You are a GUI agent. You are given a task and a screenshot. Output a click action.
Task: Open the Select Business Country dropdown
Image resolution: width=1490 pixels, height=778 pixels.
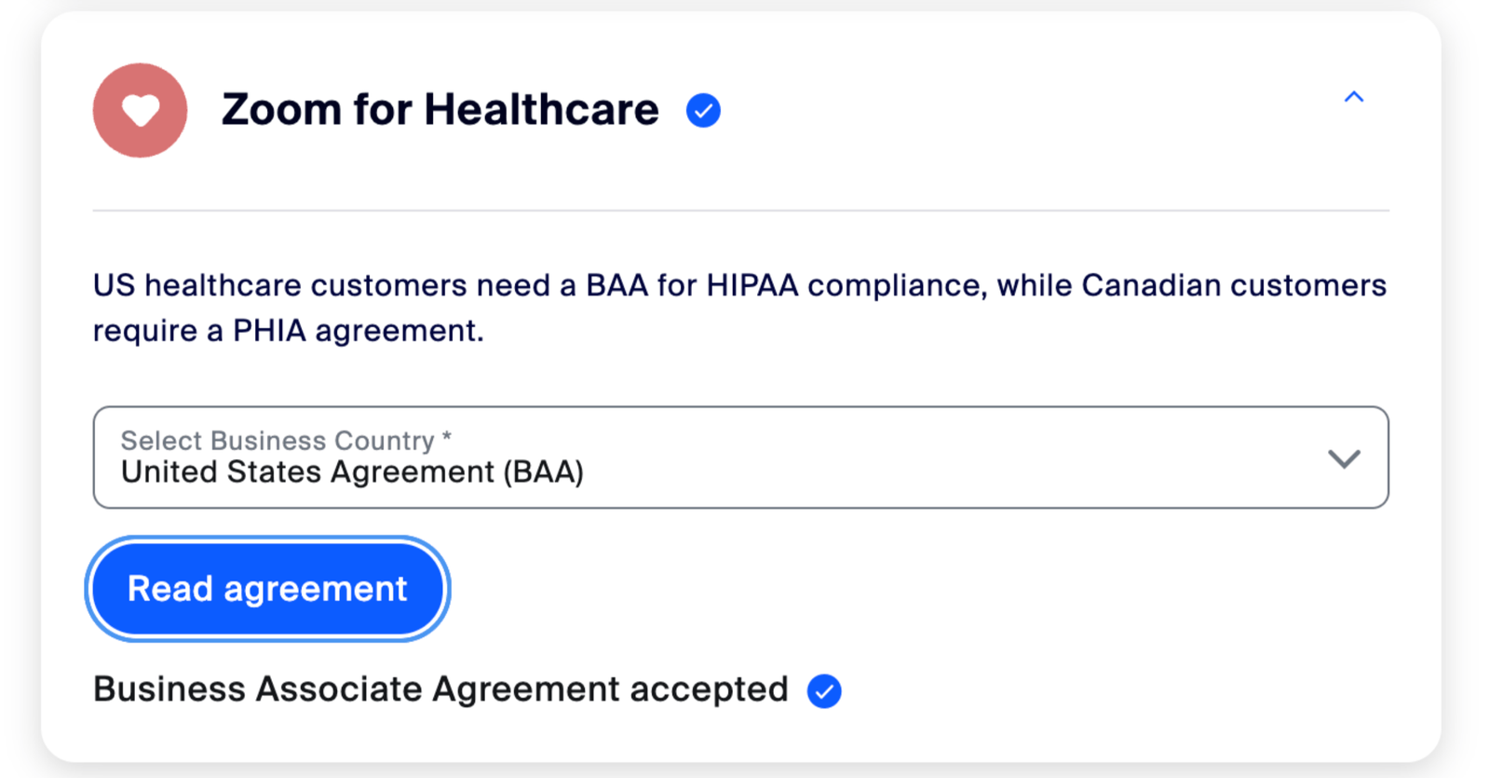(740, 457)
